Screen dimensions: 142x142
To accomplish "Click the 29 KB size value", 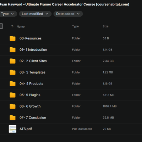I will pos(107,129).
